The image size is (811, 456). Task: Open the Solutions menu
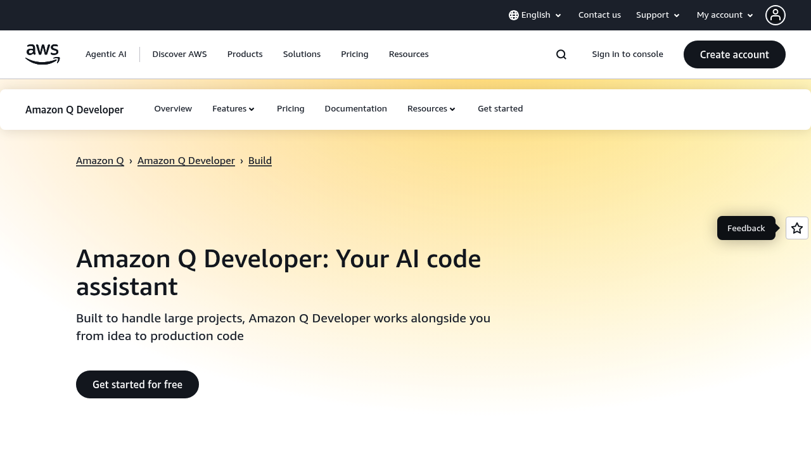pyautogui.click(x=302, y=54)
